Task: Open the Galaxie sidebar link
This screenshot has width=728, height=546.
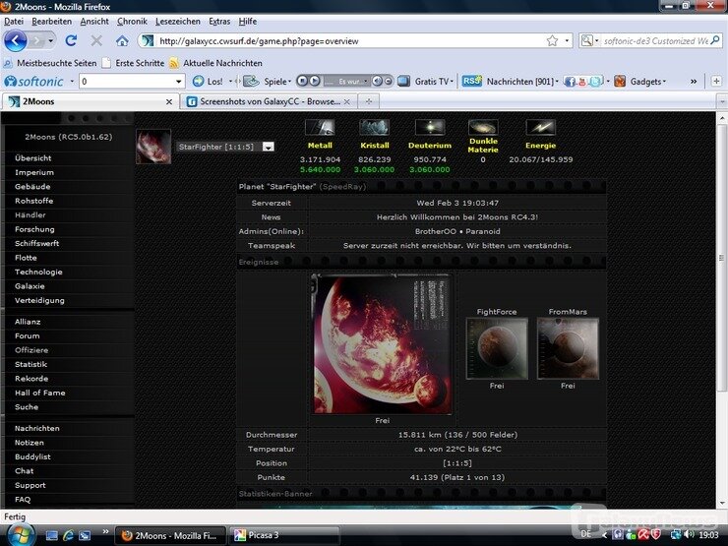Action: (x=30, y=286)
